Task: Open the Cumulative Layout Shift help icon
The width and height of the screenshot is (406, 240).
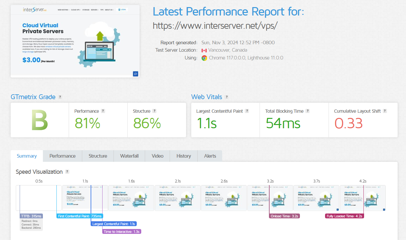Action: click(384, 111)
